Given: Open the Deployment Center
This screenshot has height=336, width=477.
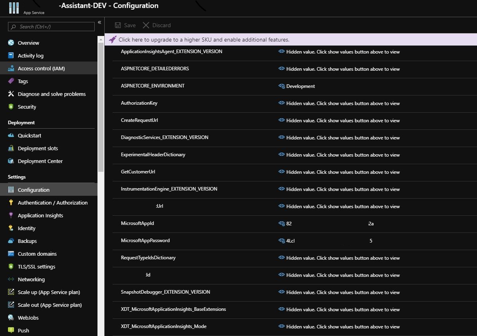Looking at the screenshot, I should [x=40, y=161].
